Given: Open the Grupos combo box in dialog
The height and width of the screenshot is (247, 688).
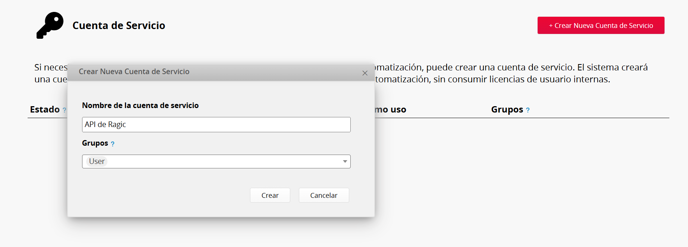Looking at the screenshot, I should pyautogui.click(x=224, y=161).
